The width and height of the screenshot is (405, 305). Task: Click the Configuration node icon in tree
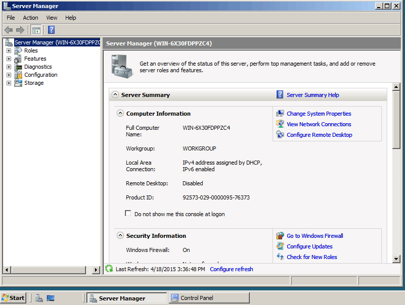[18, 75]
